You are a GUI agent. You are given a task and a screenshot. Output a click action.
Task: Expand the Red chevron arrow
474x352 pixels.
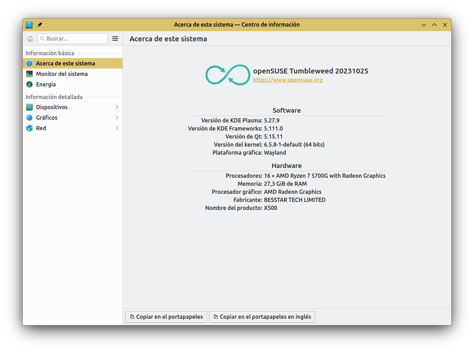pyautogui.click(x=117, y=128)
